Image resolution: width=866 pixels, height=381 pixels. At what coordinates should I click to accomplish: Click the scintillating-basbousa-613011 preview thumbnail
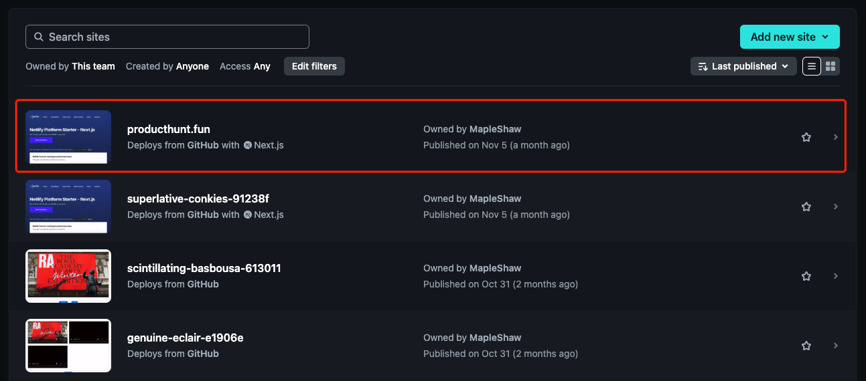(68, 276)
